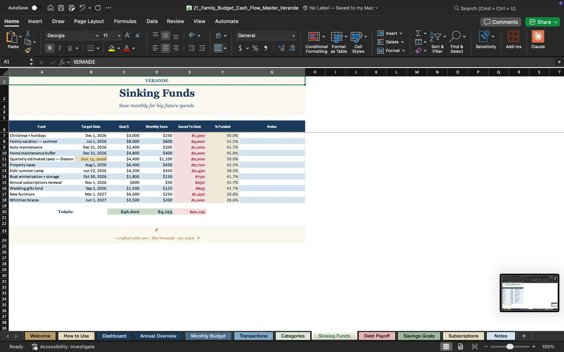Screen dimensions: 564x352
Task: Switch to the Debt Payoff sheet tab
Action: [x=377, y=336]
